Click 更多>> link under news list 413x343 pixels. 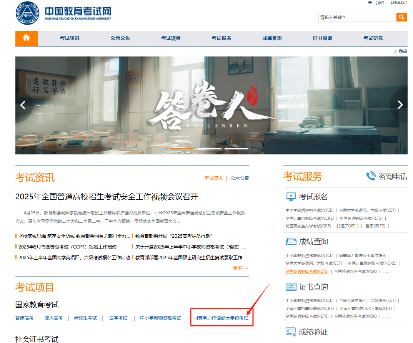(x=240, y=268)
